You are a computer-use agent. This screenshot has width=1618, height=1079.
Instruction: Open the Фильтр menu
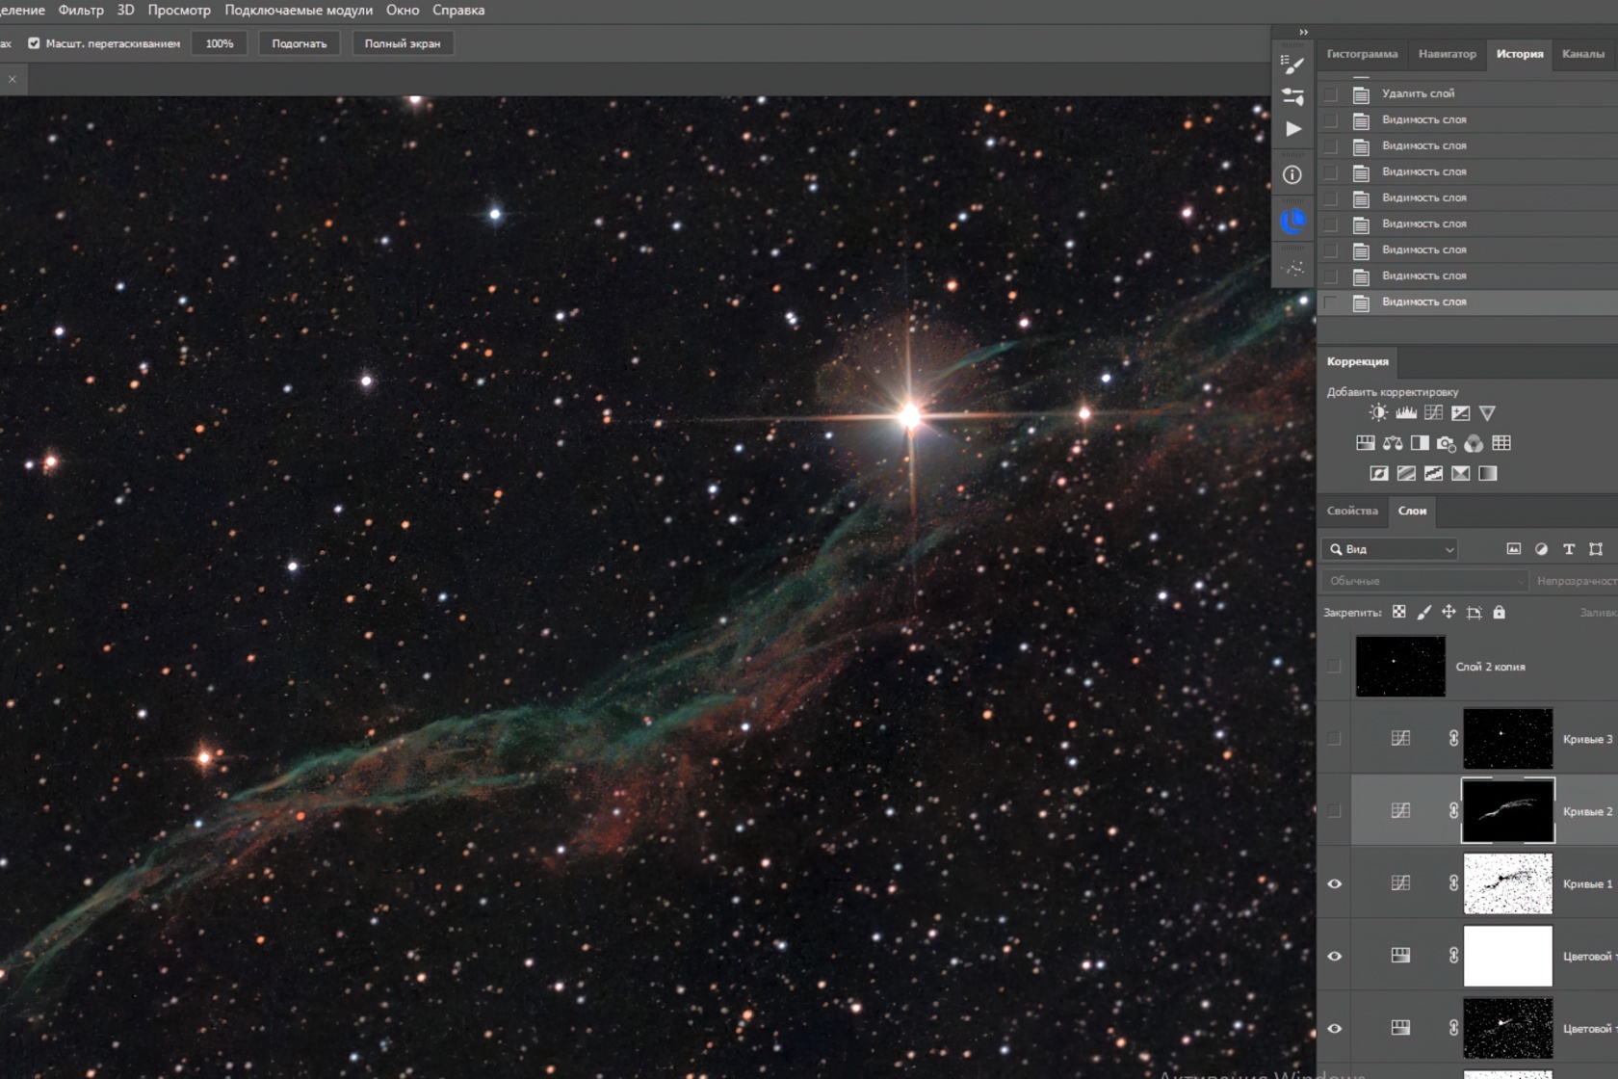81,10
